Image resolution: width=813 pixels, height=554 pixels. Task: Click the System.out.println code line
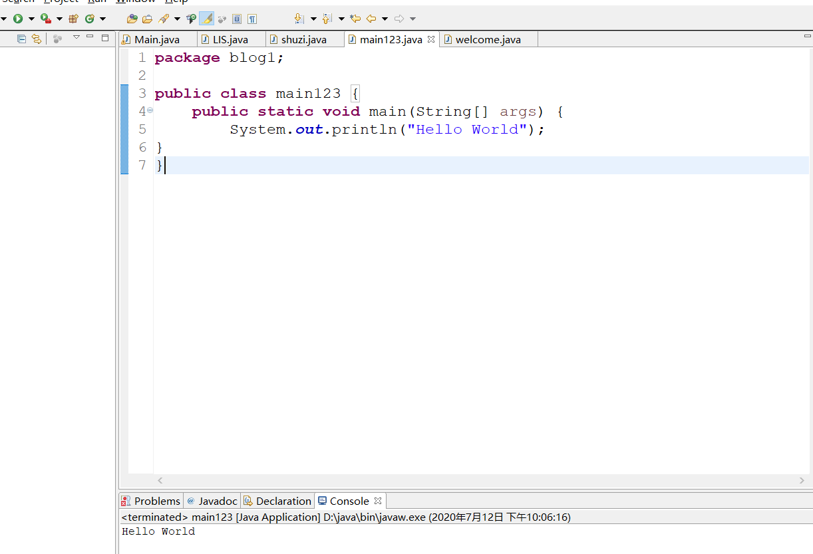click(387, 130)
